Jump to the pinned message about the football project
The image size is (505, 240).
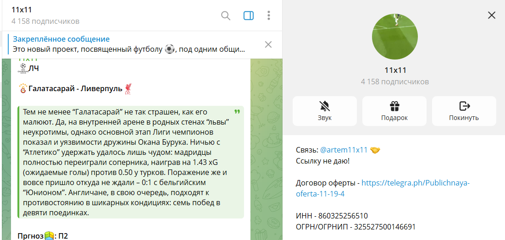pos(128,44)
